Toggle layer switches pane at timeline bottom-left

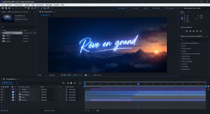point(2,111)
